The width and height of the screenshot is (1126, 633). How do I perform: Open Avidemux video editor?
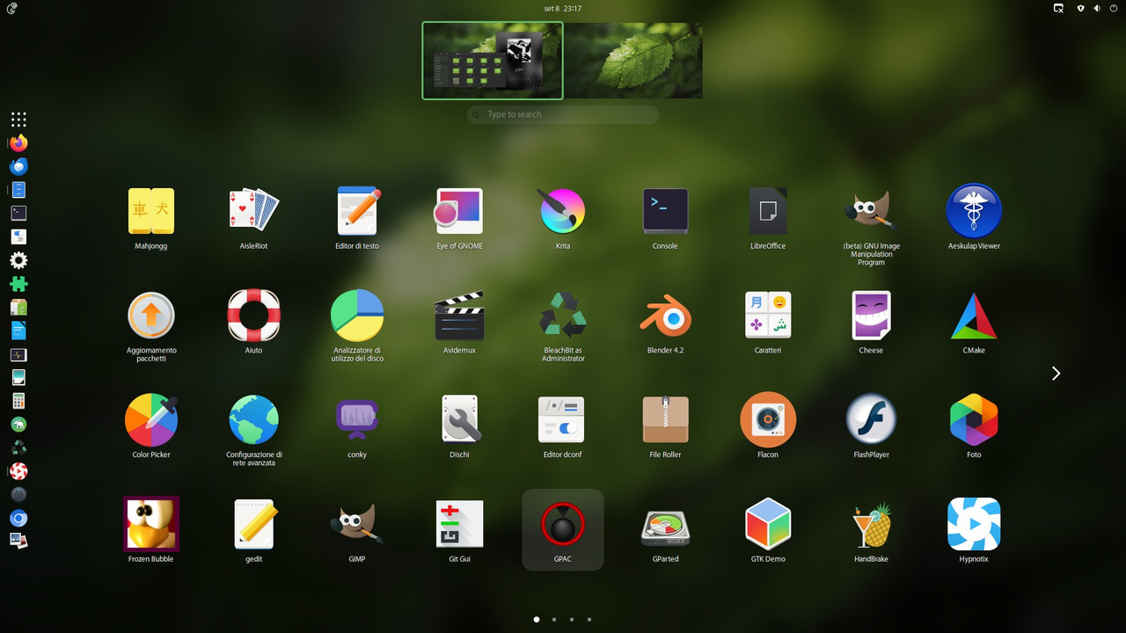459,316
